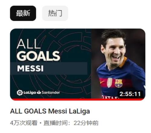Screen dimensions: 151x133
Task: Click the LaLiga ball logo icon in the thumbnail
Action: 20,92
